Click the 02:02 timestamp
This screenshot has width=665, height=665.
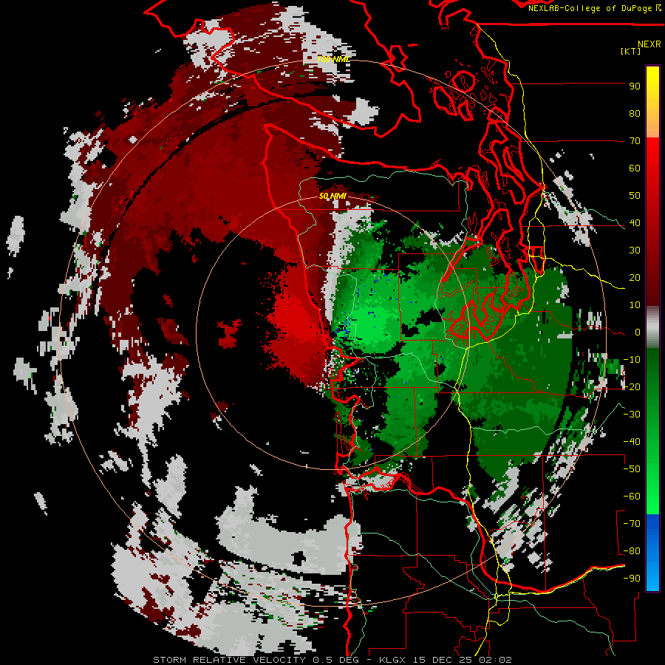pyautogui.click(x=496, y=660)
